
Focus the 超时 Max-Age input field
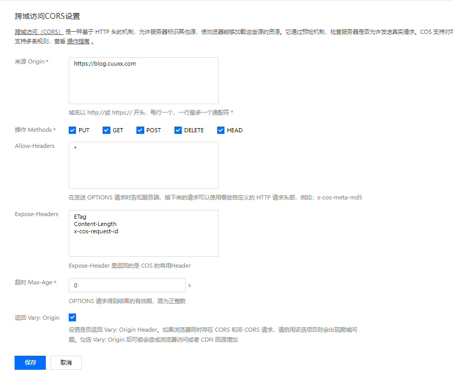[x=127, y=285]
